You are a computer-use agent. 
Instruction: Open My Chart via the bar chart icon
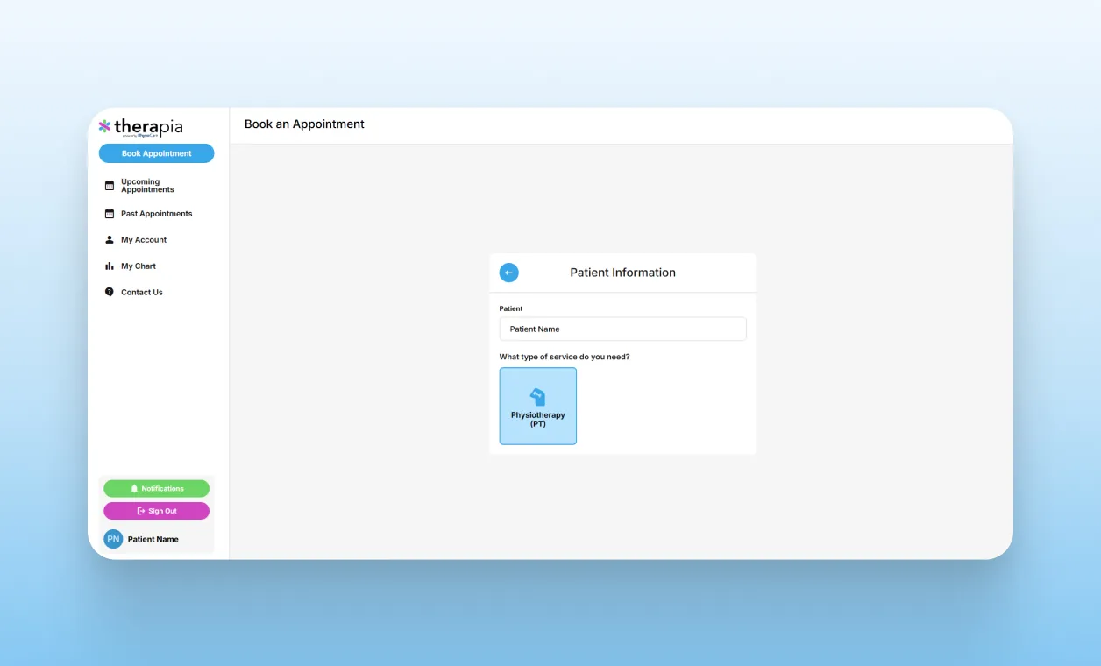tap(109, 266)
